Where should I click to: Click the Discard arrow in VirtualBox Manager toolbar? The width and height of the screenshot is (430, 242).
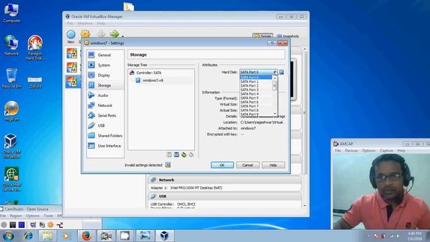pos(101,34)
